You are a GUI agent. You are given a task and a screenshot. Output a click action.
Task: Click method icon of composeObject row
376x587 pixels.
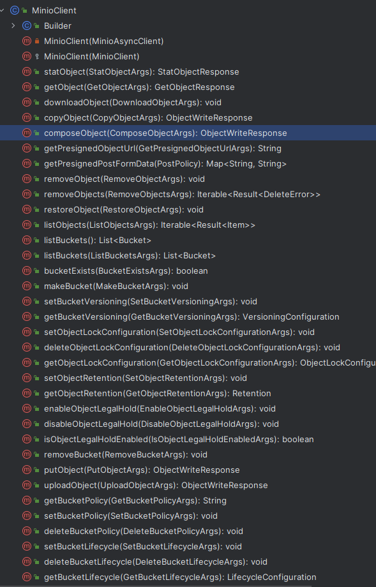point(27,133)
